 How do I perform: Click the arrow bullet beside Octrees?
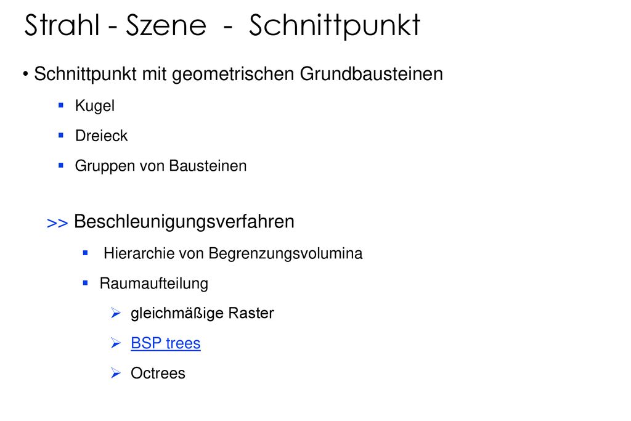pyautogui.click(x=116, y=373)
